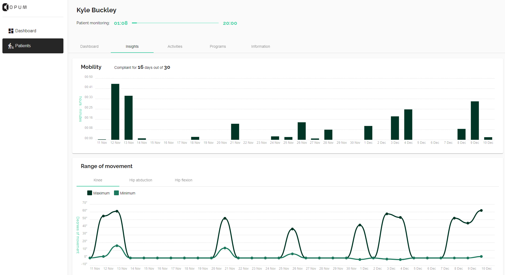Click the 'Degrees of movement' axis label
The width and height of the screenshot is (505, 275).
(78, 235)
